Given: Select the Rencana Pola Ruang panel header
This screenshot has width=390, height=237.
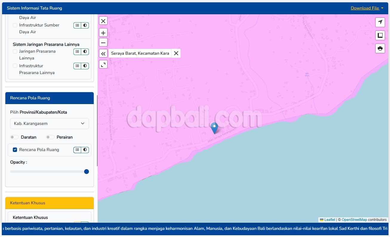Looking at the screenshot, I should point(50,98).
